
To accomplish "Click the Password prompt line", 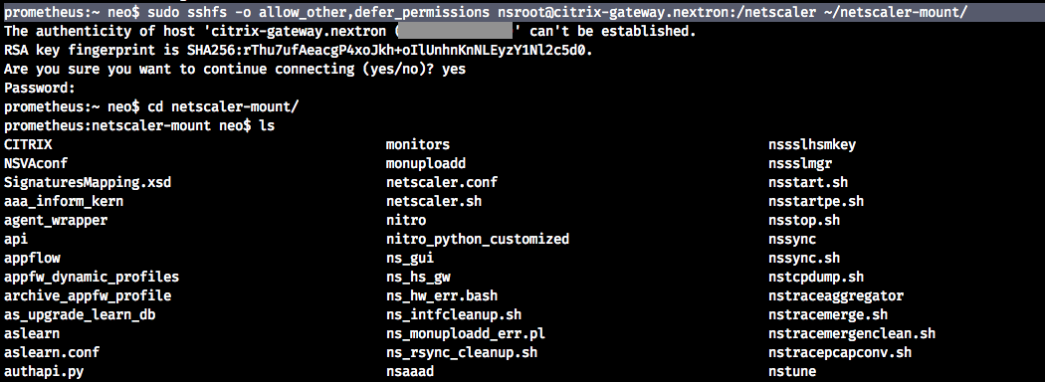I will click(40, 88).
